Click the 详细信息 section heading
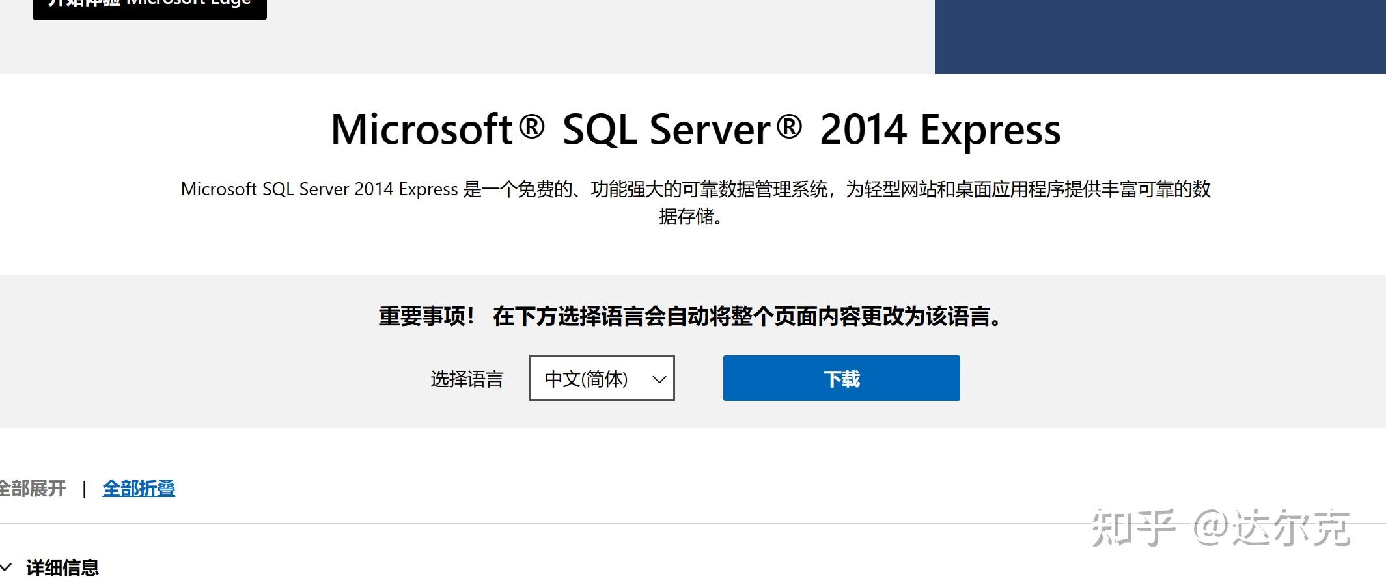Viewport: 1386px width, 583px height. pyautogui.click(x=62, y=567)
